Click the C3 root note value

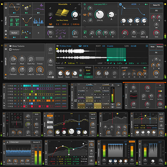click(104, 46)
